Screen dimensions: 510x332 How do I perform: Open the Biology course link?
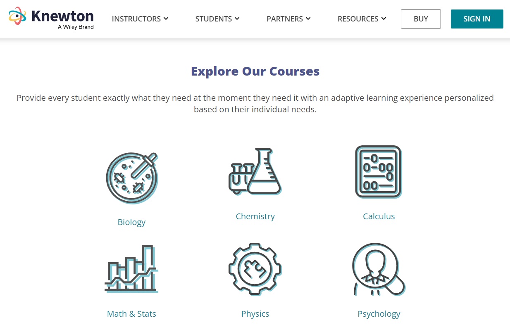point(131,222)
